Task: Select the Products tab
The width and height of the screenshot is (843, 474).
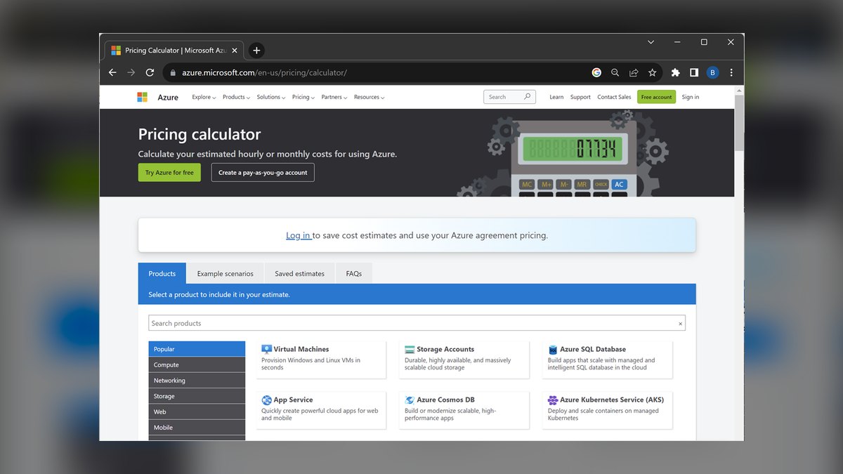Action: (x=162, y=273)
